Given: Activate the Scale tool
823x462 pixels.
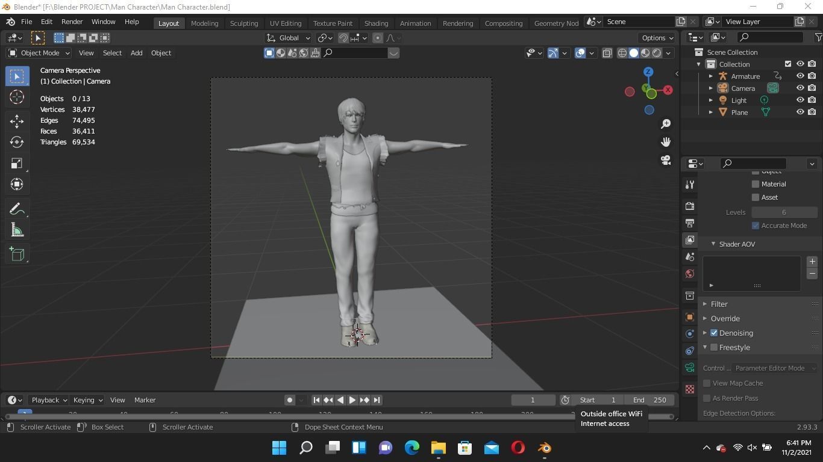Looking at the screenshot, I should tap(17, 163).
